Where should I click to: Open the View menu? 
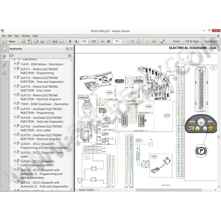point(17,36)
